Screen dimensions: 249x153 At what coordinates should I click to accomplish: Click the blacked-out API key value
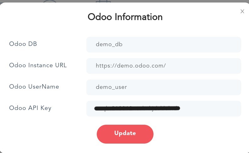(137, 109)
